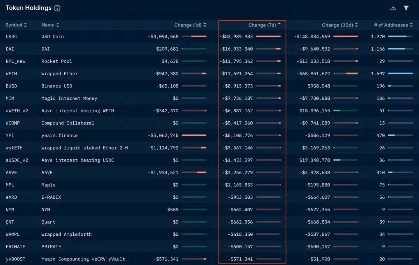Click the download icon
Image resolution: width=419 pixels, height=265 pixels.
coord(393,8)
